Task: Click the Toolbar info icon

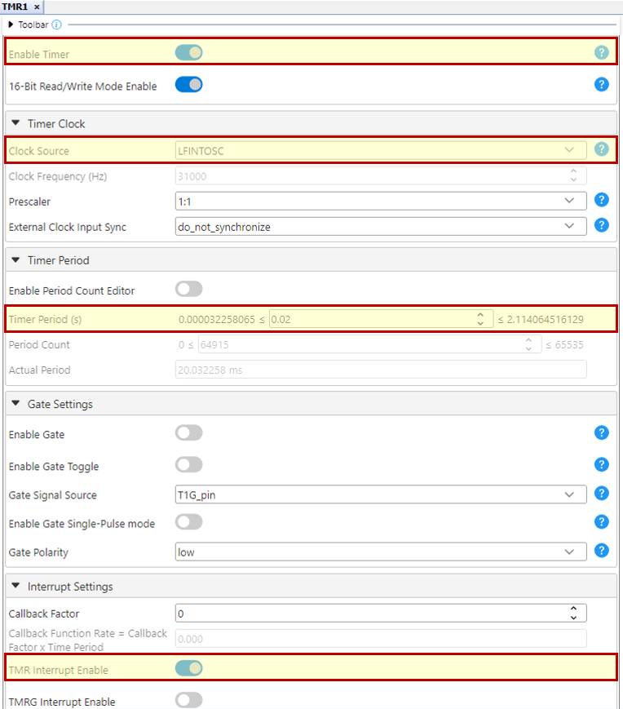Action: [56, 24]
